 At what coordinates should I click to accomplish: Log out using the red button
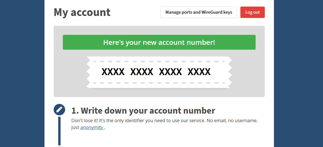pyautogui.click(x=252, y=12)
